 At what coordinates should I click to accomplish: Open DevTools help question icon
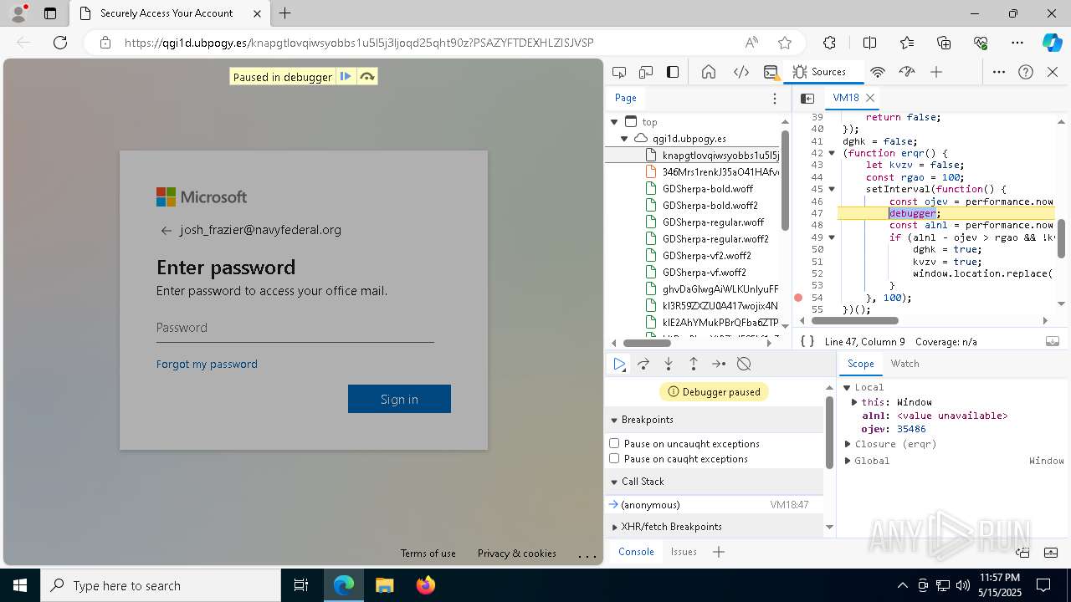point(1026,72)
